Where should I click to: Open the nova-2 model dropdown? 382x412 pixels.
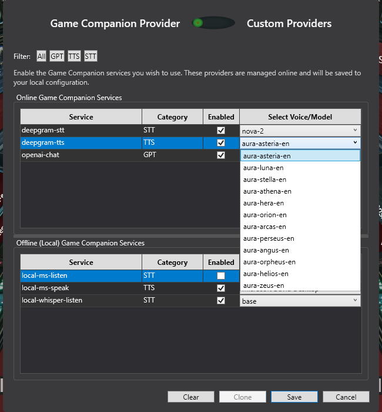(300, 130)
